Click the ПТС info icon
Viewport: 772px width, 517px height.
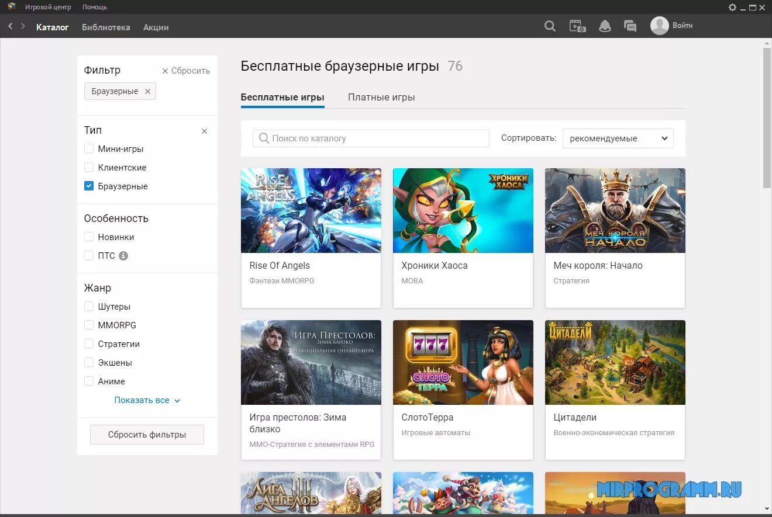coord(123,256)
